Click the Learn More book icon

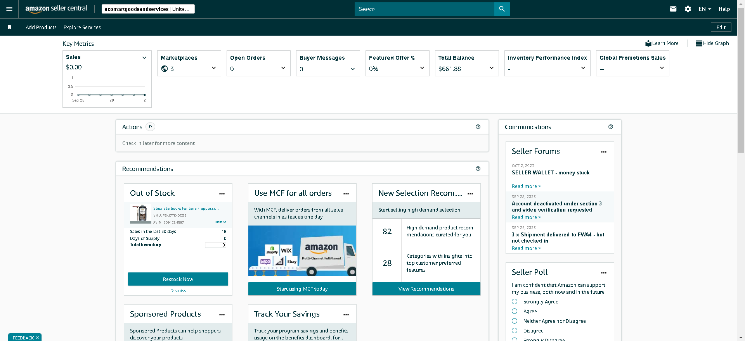pyautogui.click(x=648, y=43)
